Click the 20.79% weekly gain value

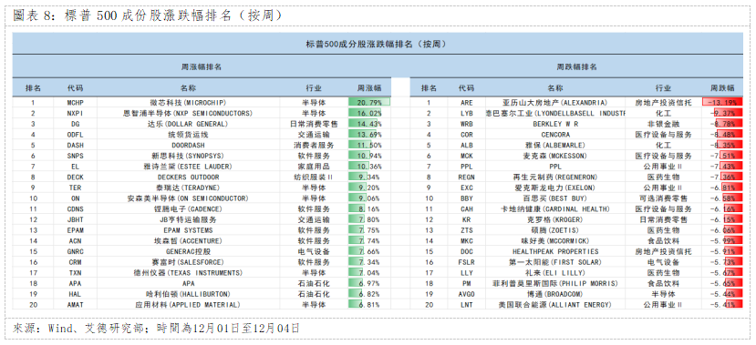click(369, 103)
